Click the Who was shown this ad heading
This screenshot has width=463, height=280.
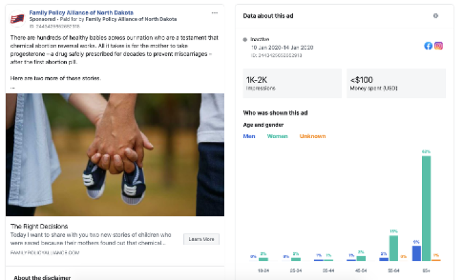click(x=275, y=113)
